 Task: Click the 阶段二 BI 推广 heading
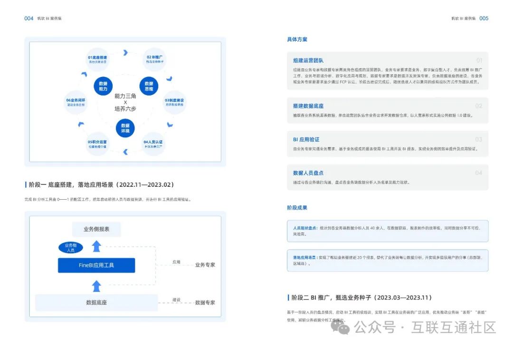point(361,298)
